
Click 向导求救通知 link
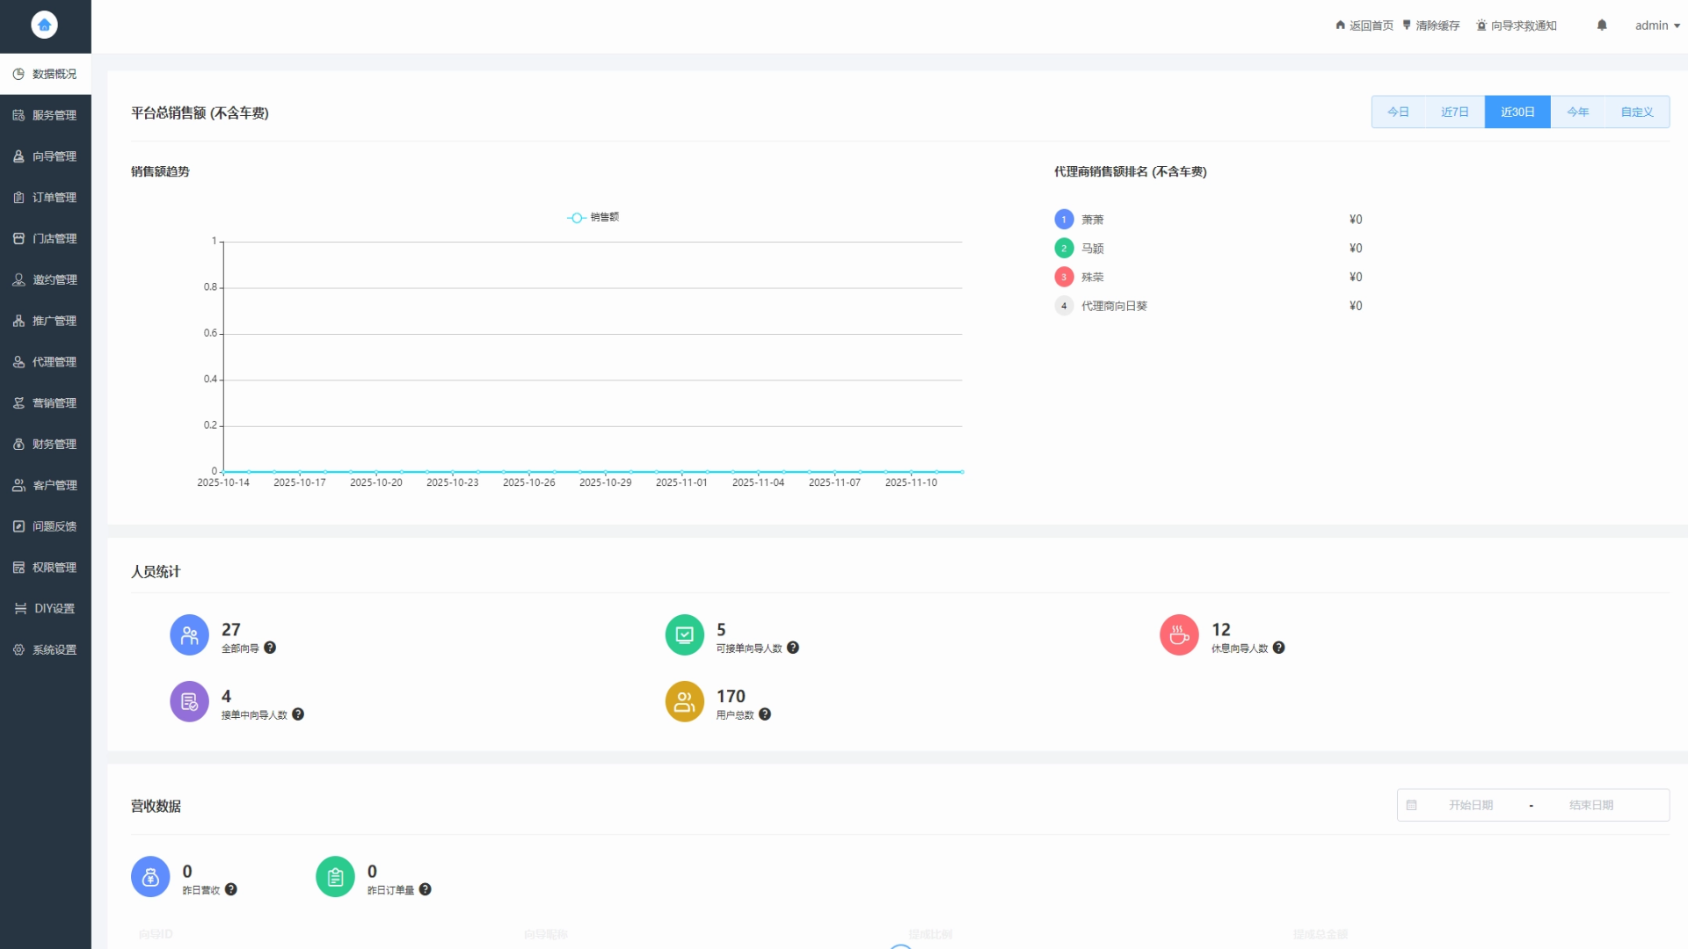[1517, 25]
